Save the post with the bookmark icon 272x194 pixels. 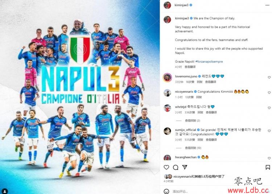[x=268, y=167]
